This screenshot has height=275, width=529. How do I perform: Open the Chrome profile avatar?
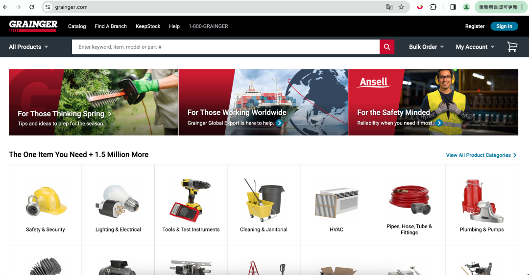click(466, 7)
